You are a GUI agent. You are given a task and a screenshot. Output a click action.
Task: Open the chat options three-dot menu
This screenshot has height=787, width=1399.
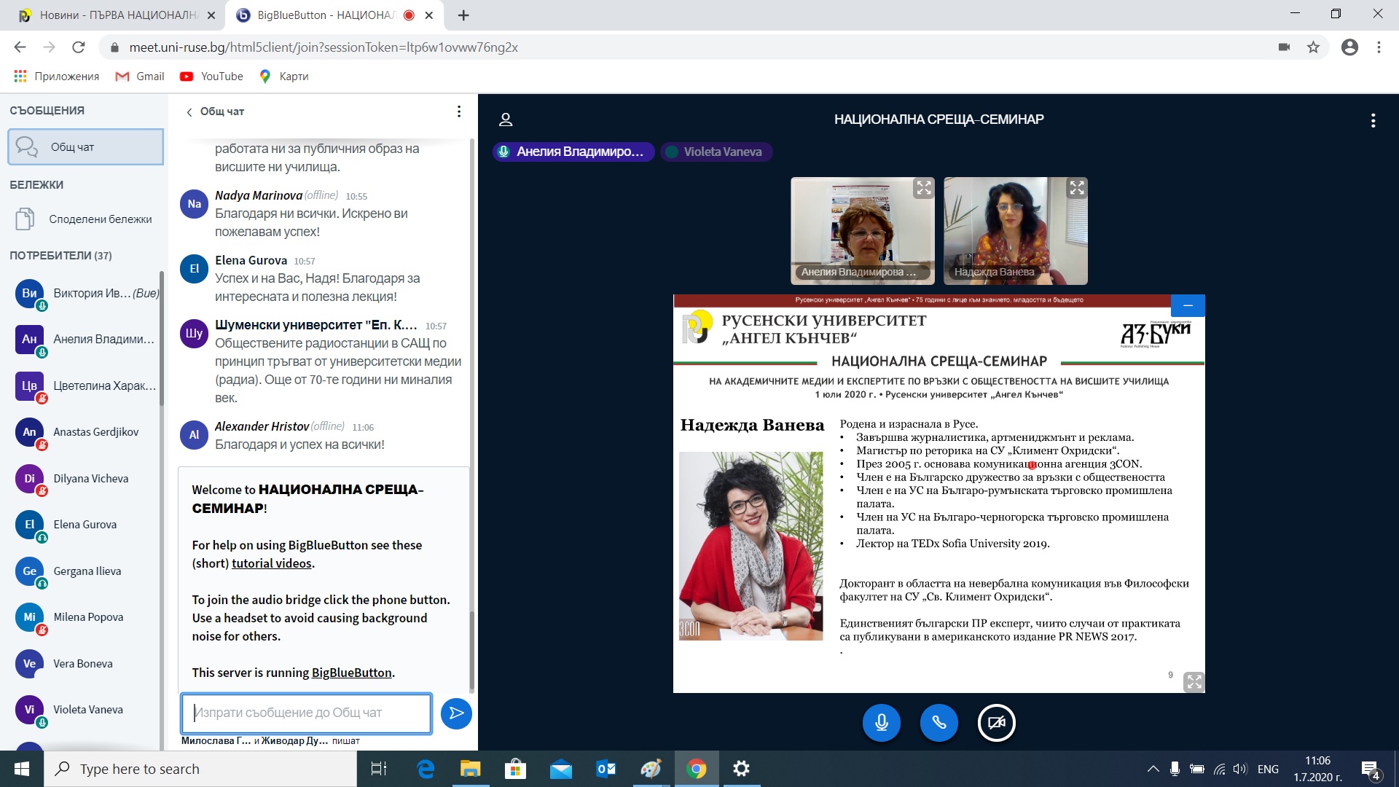tap(458, 111)
